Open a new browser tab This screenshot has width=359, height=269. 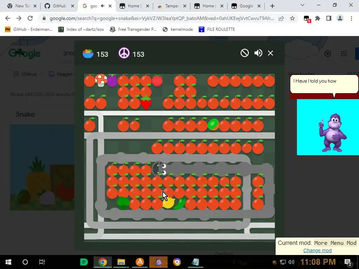(272, 6)
